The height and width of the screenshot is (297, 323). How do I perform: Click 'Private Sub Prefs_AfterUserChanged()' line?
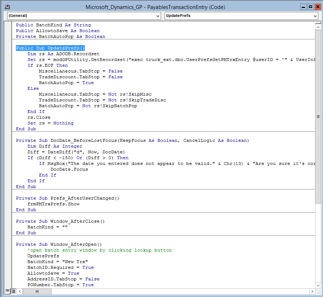[x=67, y=198]
